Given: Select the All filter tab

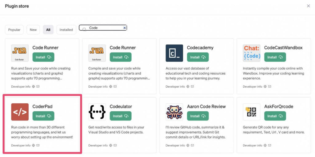Looking at the screenshot, I should (x=48, y=30).
